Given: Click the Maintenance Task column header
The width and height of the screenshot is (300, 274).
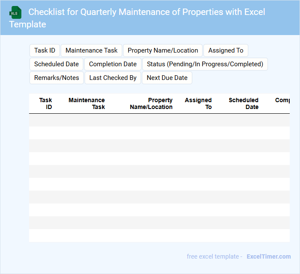Looking at the screenshot, I should pyautogui.click(x=87, y=103).
